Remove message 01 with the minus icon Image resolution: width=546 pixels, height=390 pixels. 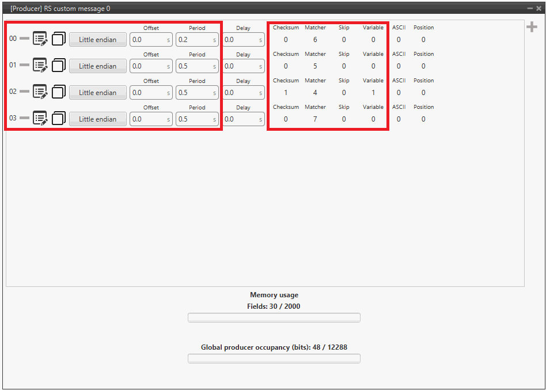click(24, 66)
